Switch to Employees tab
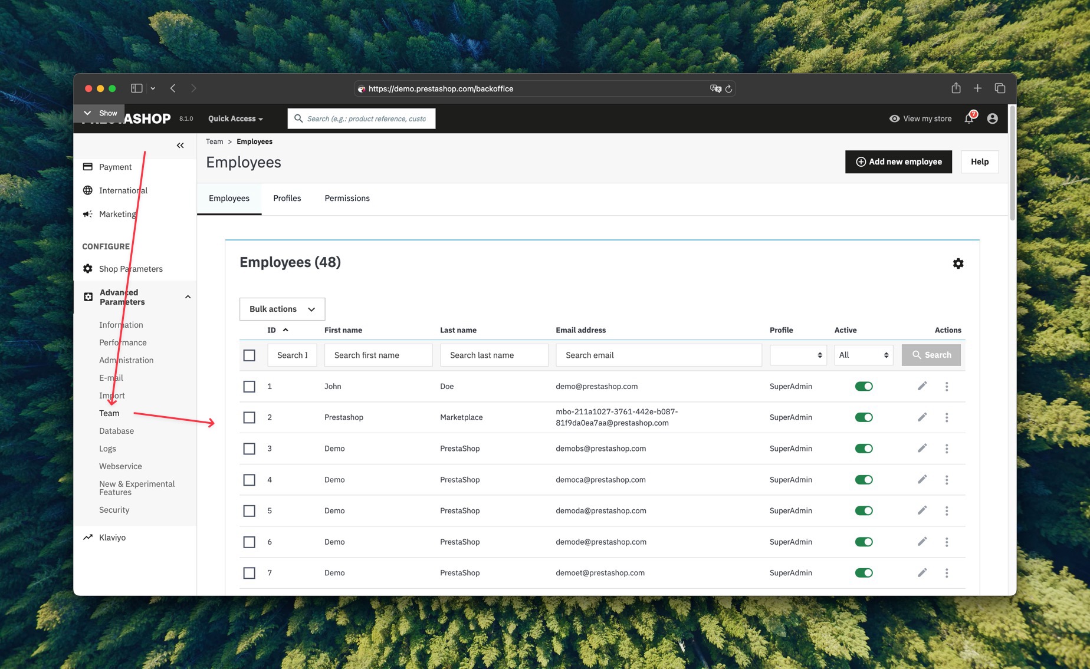 coord(229,198)
